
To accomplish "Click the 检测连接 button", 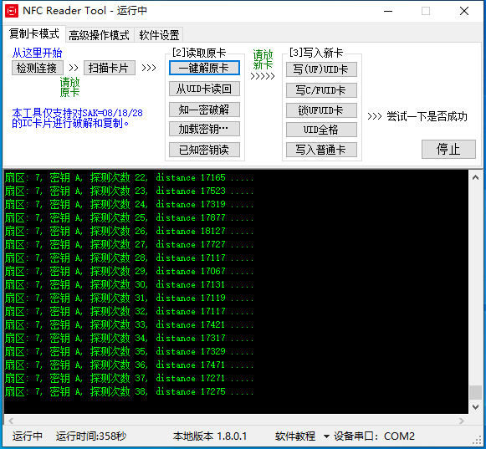I will click(37, 68).
